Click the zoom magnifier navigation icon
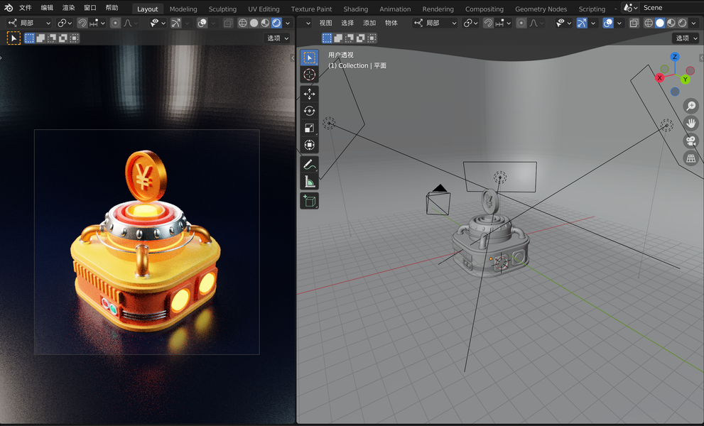The height and width of the screenshot is (426, 704). tap(691, 106)
